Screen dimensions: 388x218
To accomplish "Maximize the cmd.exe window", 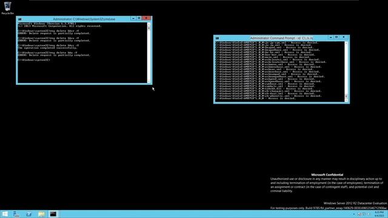I will [x=139, y=18].
